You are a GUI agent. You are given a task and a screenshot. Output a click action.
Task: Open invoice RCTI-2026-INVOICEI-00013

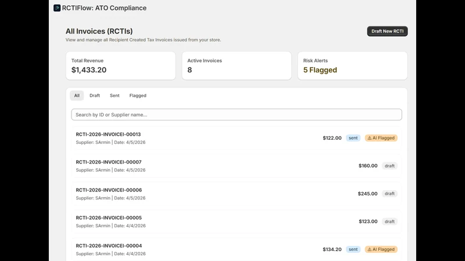tap(237, 138)
